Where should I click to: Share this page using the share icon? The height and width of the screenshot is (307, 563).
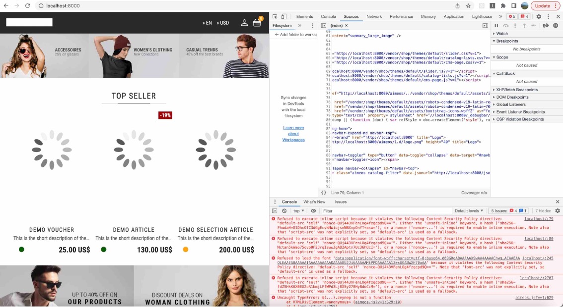click(x=457, y=6)
